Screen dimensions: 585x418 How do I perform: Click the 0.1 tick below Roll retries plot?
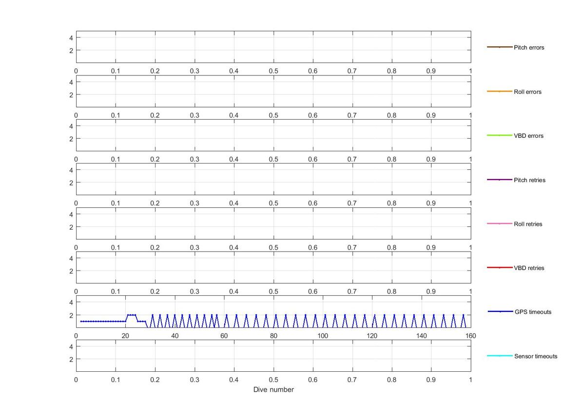(116, 247)
